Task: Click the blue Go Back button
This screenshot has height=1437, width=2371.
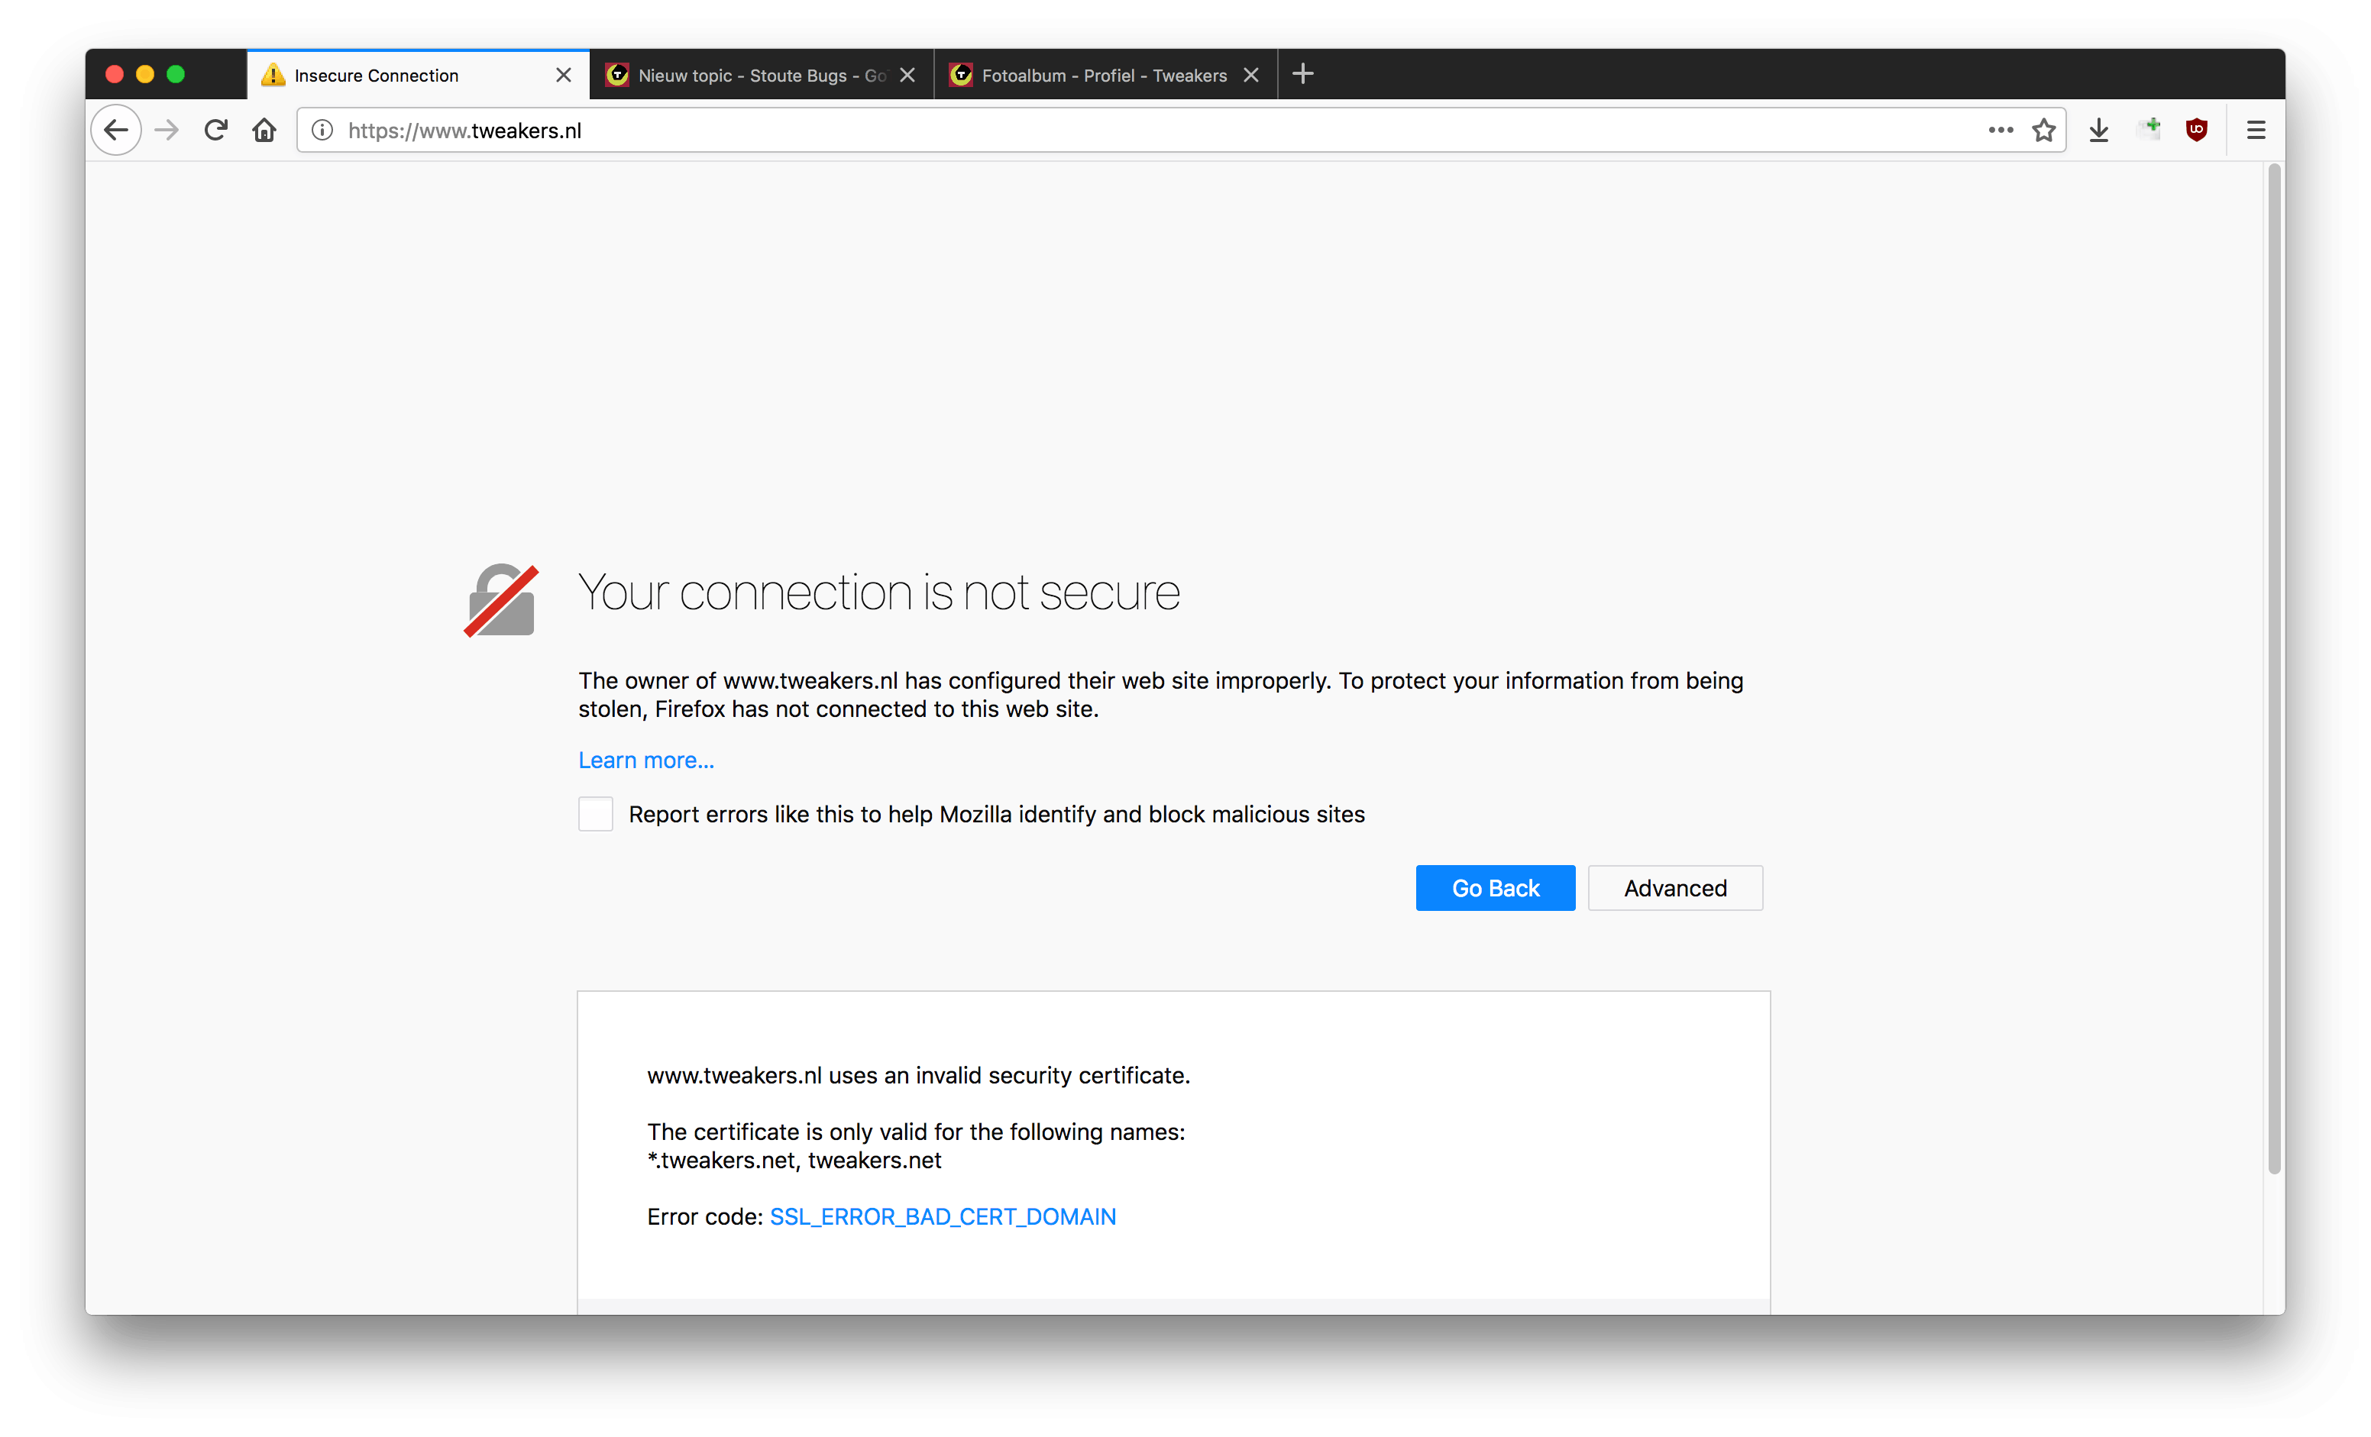Action: pos(1494,888)
